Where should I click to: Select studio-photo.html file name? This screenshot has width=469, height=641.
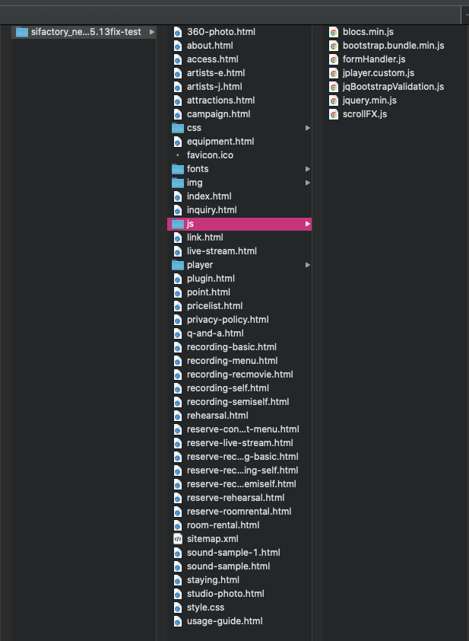[x=225, y=594]
